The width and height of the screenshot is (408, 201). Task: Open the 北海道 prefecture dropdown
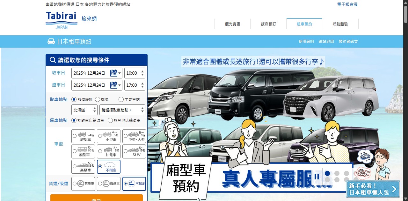click(84, 110)
